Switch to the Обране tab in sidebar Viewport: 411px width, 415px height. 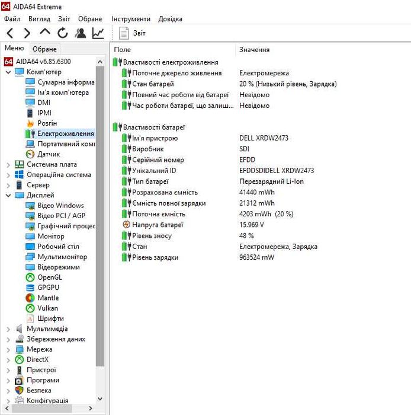click(x=44, y=49)
